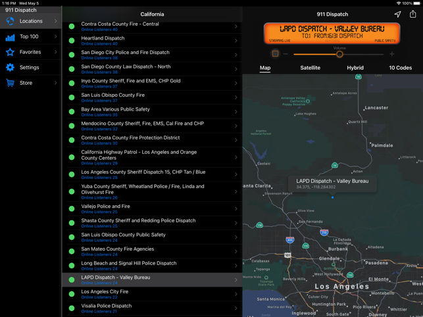Click Antelope Valley Poppy Reserve marker
Image resolution: width=423 pixels, height=317 pixels.
tap(308, 101)
